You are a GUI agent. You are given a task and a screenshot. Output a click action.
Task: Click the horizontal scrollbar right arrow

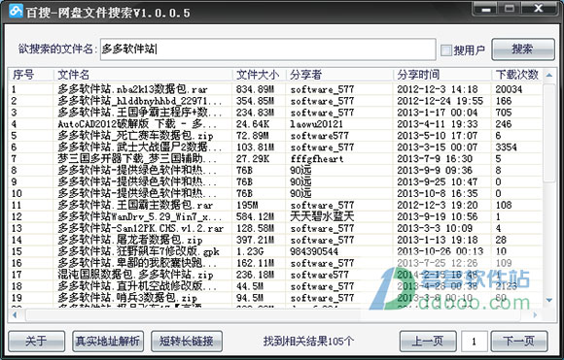pos(535,315)
